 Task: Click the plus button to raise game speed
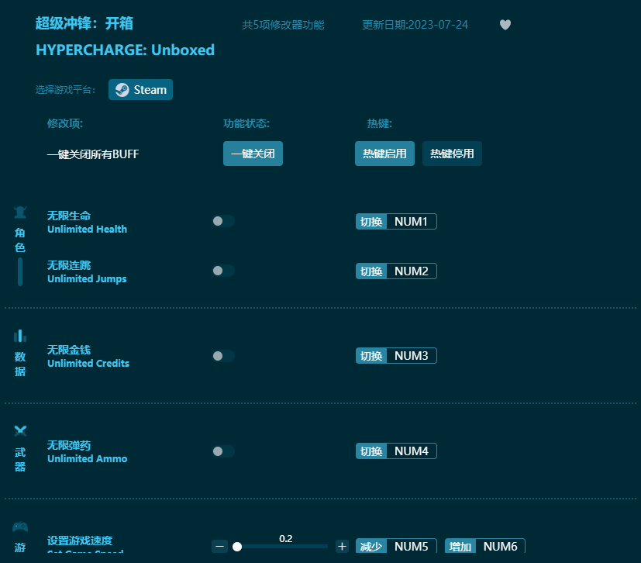pos(342,546)
